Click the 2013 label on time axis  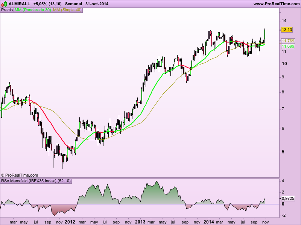pos(140,222)
